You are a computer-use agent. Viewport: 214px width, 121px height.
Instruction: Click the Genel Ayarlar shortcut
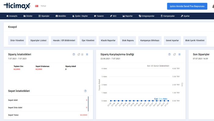click(x=172, y=41)
